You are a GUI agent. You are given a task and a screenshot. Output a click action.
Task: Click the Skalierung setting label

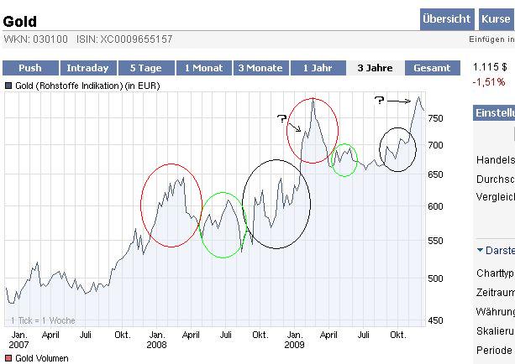click(x=495, y=330)
